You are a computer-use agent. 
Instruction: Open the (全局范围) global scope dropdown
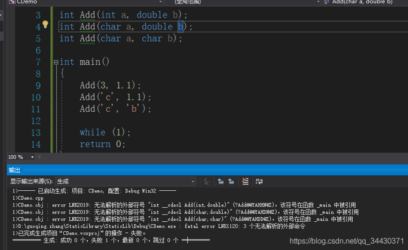[243, 2]
